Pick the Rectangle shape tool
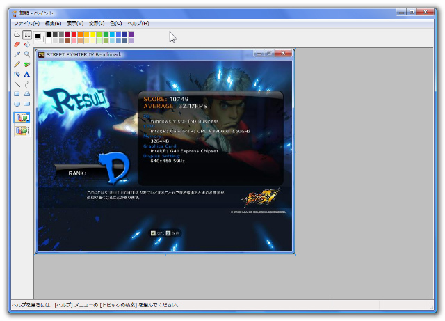 (x=17, y=94)
